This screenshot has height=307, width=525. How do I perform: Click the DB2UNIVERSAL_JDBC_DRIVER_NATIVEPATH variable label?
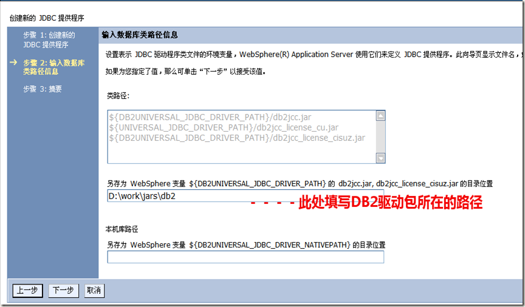[246, 245]
